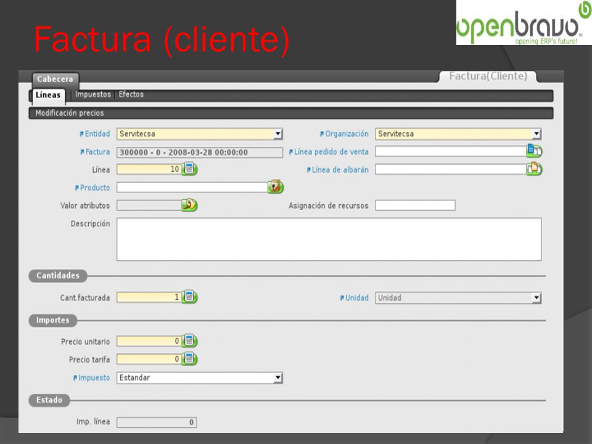592x444 pixels.
Task: Open Línea pedido de venta selector icon
Action: click(x=534, y=150)
